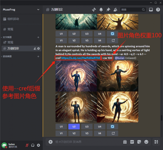This screenshot has height=150, width=163.
Task: Toggle member list icon in header
Action: (115, 10)
